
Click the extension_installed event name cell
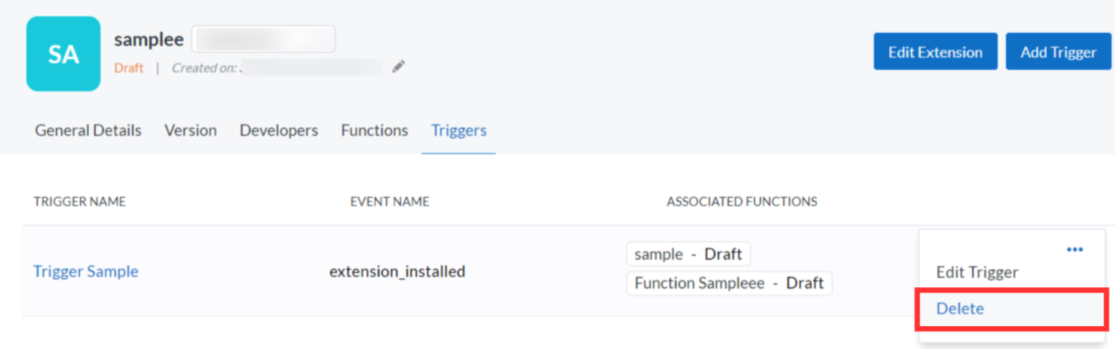pos(397,271)
